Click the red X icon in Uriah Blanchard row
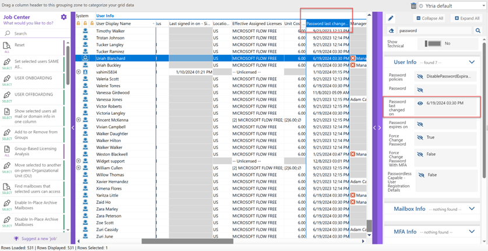The height and width of the screenshot is (251, 488). [353, 58]
